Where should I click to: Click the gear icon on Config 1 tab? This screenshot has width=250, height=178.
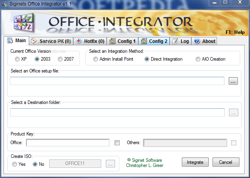[x=112, y=41]
